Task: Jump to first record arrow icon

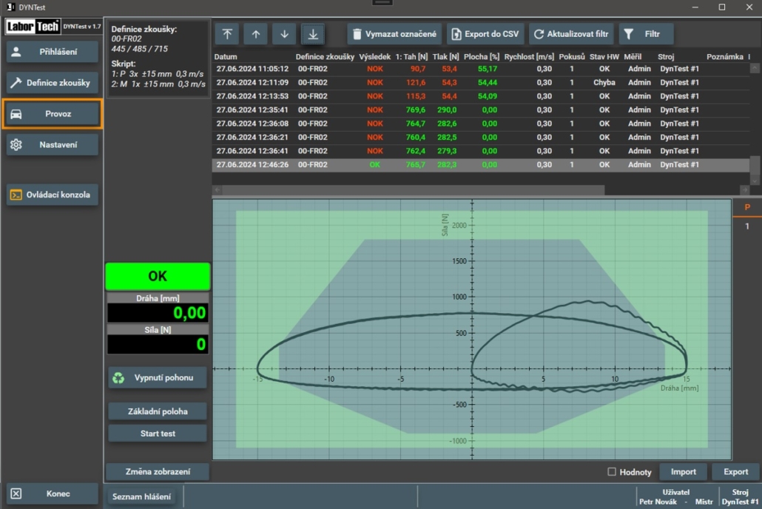Action: (226, 34)
